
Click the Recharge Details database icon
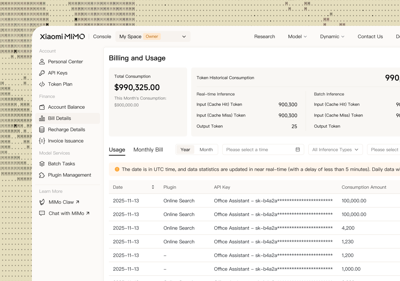[x=42, y=130]
